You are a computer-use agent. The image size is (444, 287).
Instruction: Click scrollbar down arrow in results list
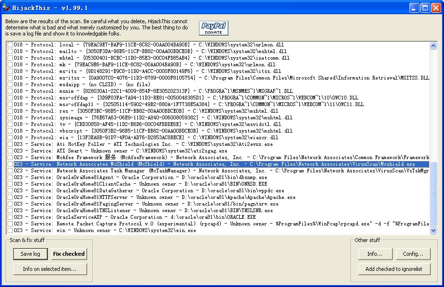click(x=433, y=230)
